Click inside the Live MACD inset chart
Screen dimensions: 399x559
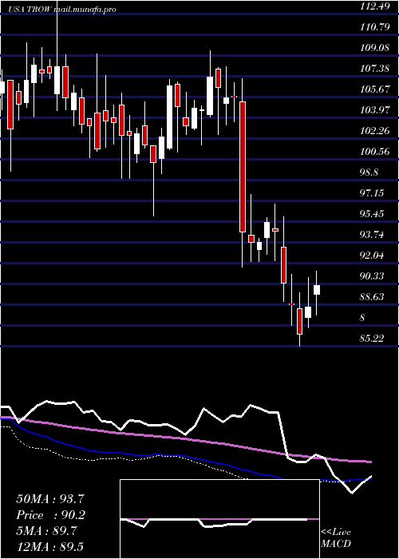pyautogui.click(x=219, y=519)
